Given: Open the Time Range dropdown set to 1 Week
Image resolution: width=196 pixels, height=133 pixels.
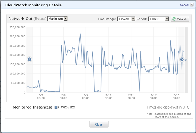Looking at the screenshot, I should (126, 19).
